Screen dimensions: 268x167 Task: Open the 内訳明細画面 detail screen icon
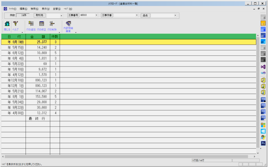(x=68, y=24)
